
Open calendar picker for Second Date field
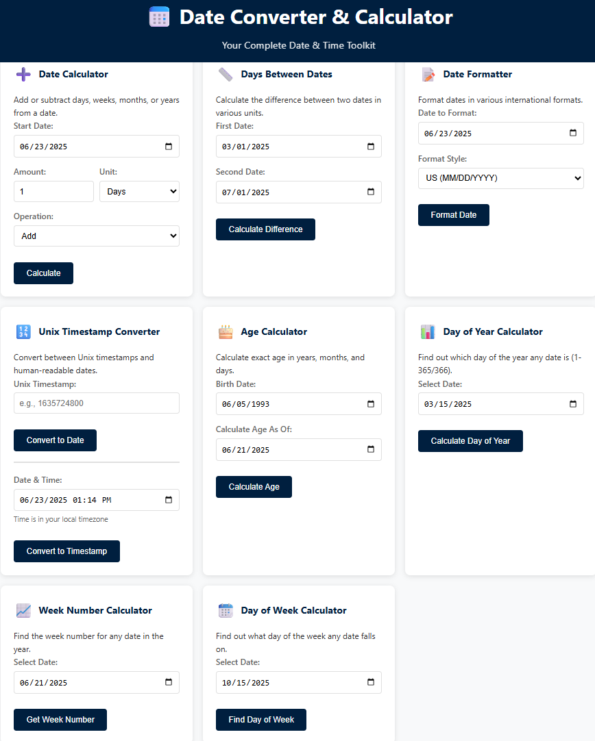[371, 192]
